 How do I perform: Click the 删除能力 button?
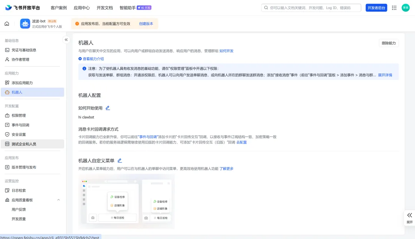[388, 43]
